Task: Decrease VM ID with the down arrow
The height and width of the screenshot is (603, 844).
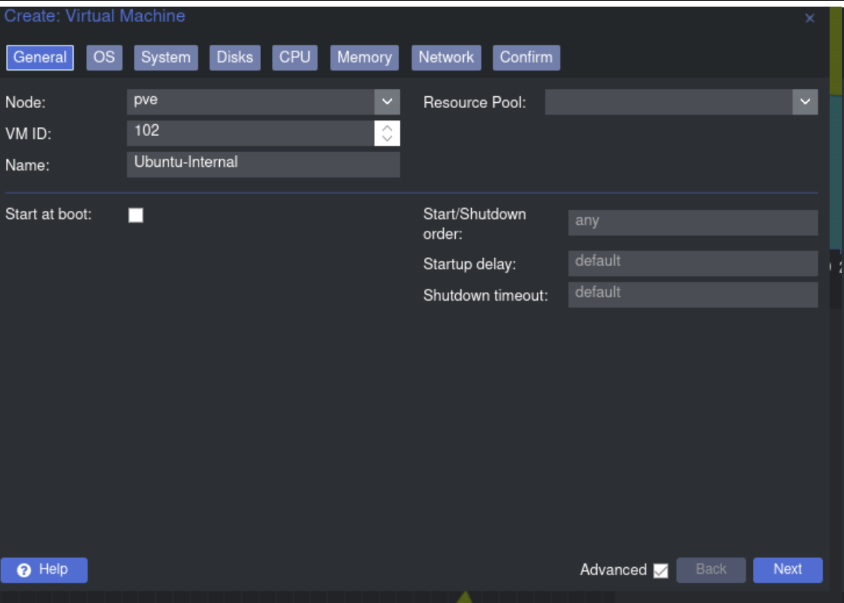Action: (387, 139)
